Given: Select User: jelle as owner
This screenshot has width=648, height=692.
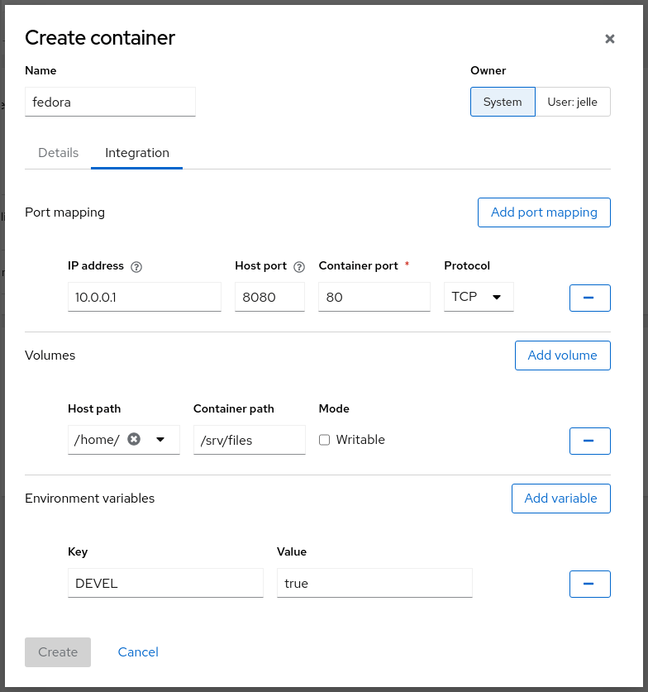Looking at the screenshot, I should pos(572,102).
